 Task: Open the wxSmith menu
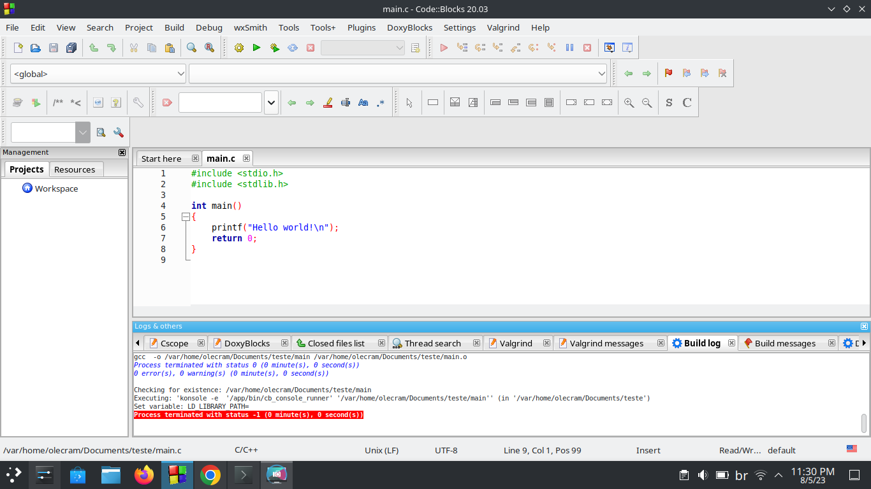pos(251,27)
